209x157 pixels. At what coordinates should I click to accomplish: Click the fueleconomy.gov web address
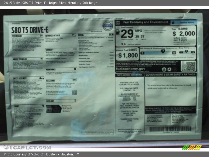(130, 69)
